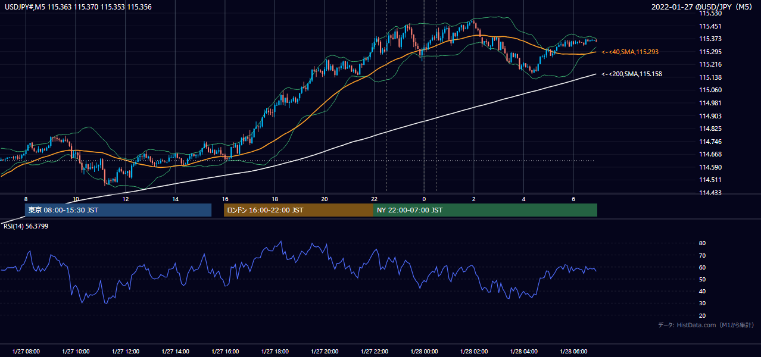Click price axis value 115.060
Viewport: 761px width, 357px height.
[x=710, y=90]
